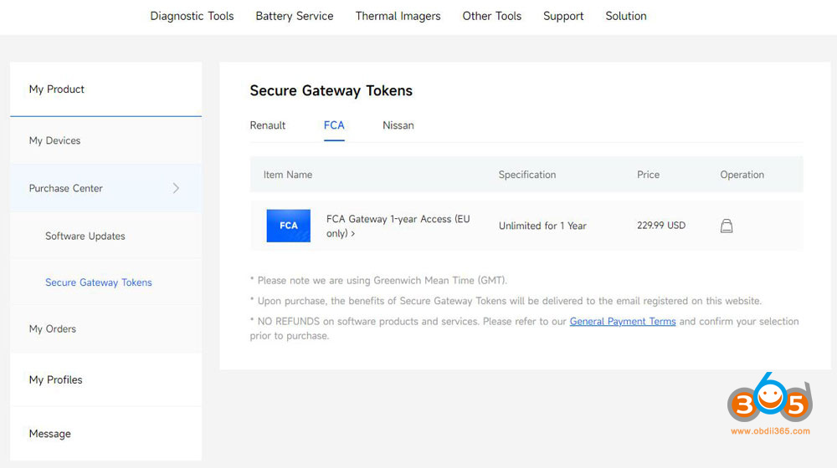This screenshot has width=837, height=468.
Task: Open Diagnostic Tools menu
Action: pos(192,16)
